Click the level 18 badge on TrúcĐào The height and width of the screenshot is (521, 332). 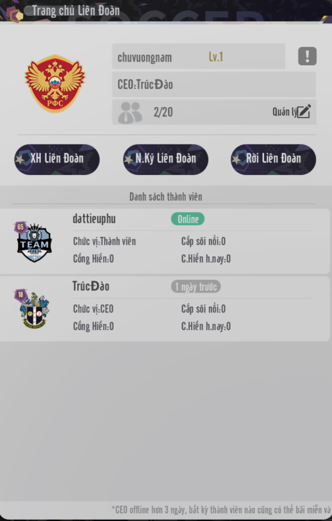pyautogui.click(x=20, y=295)
